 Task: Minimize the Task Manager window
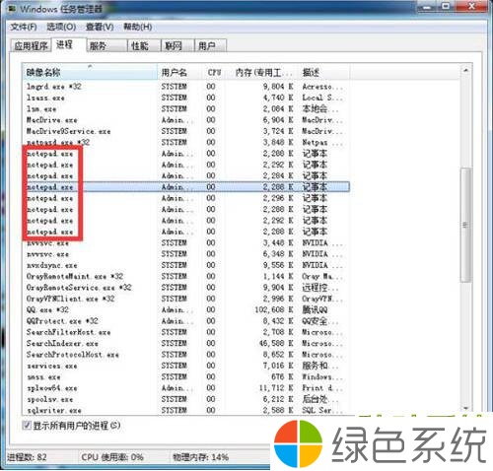[x=427, y=6]
